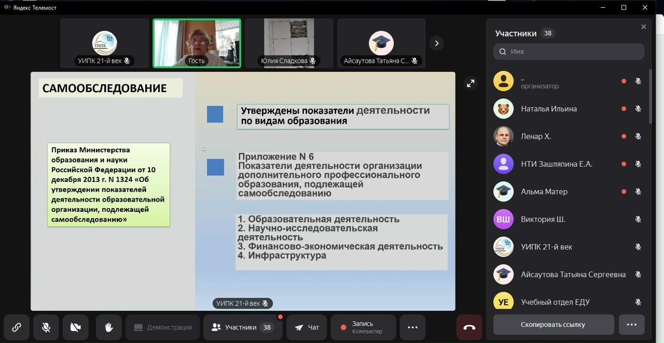Toggle Запись recording on computer
664x343 pixels.
pos(363,327)
